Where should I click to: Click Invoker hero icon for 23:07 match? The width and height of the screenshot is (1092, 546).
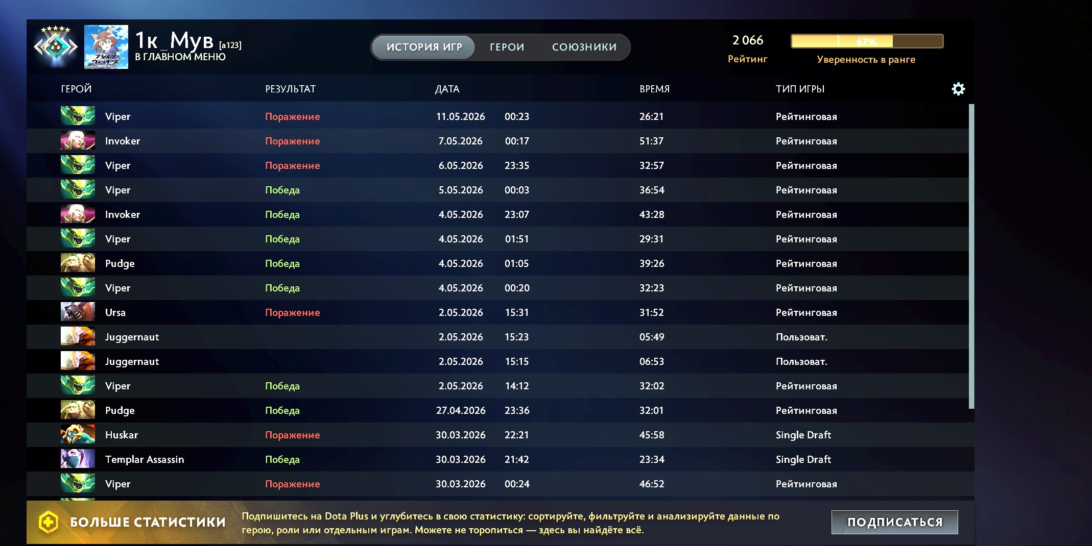coord(78,214)
